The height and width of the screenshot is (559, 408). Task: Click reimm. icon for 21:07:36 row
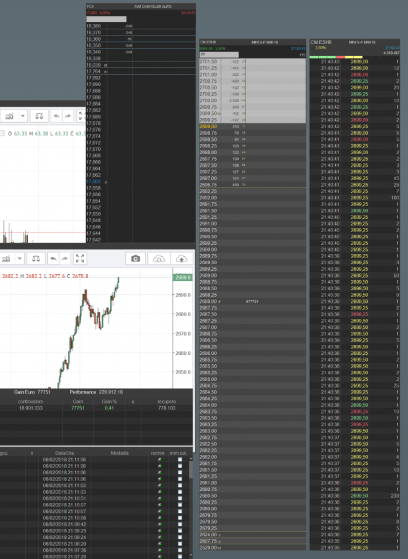[x=159, y=550]
